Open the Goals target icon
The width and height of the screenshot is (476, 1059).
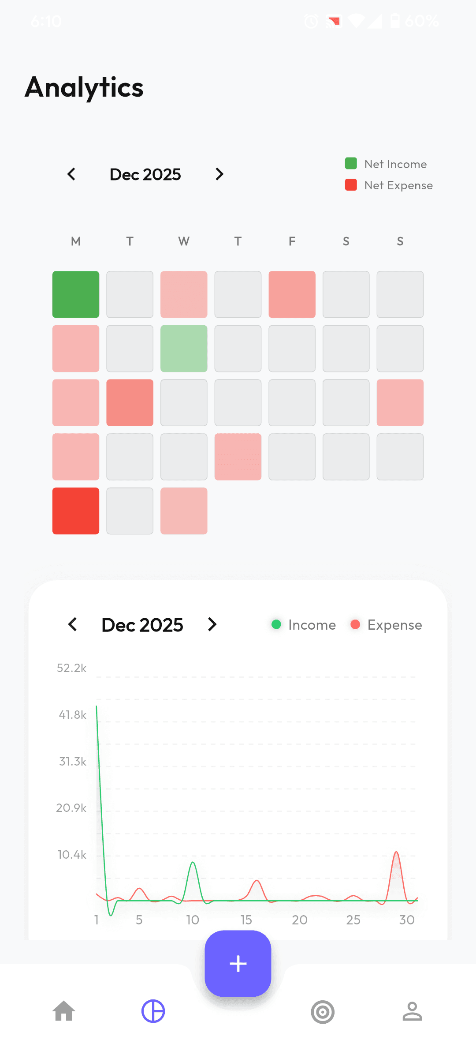323,1012
